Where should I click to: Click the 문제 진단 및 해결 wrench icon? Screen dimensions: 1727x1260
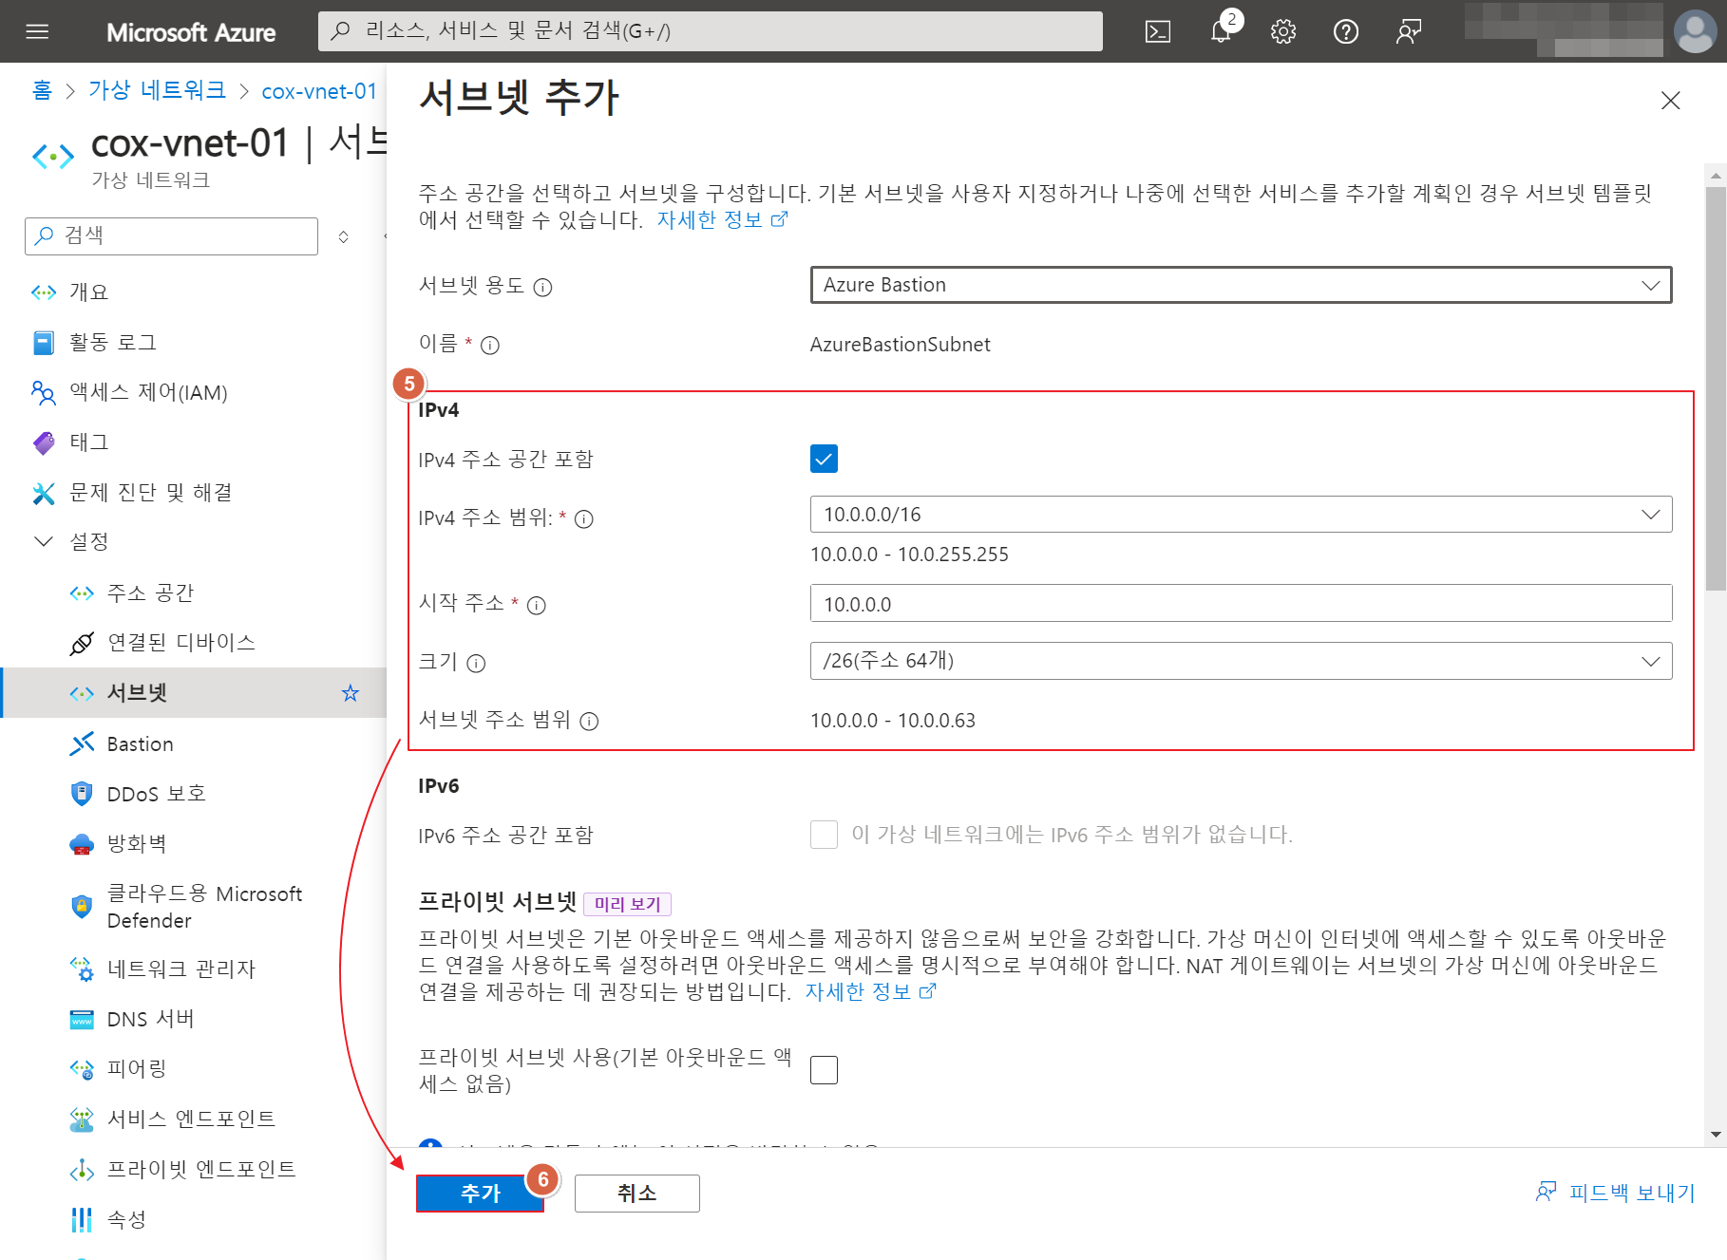tap(44, 493)
